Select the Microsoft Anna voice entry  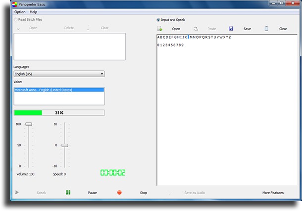tap(59, 90)
